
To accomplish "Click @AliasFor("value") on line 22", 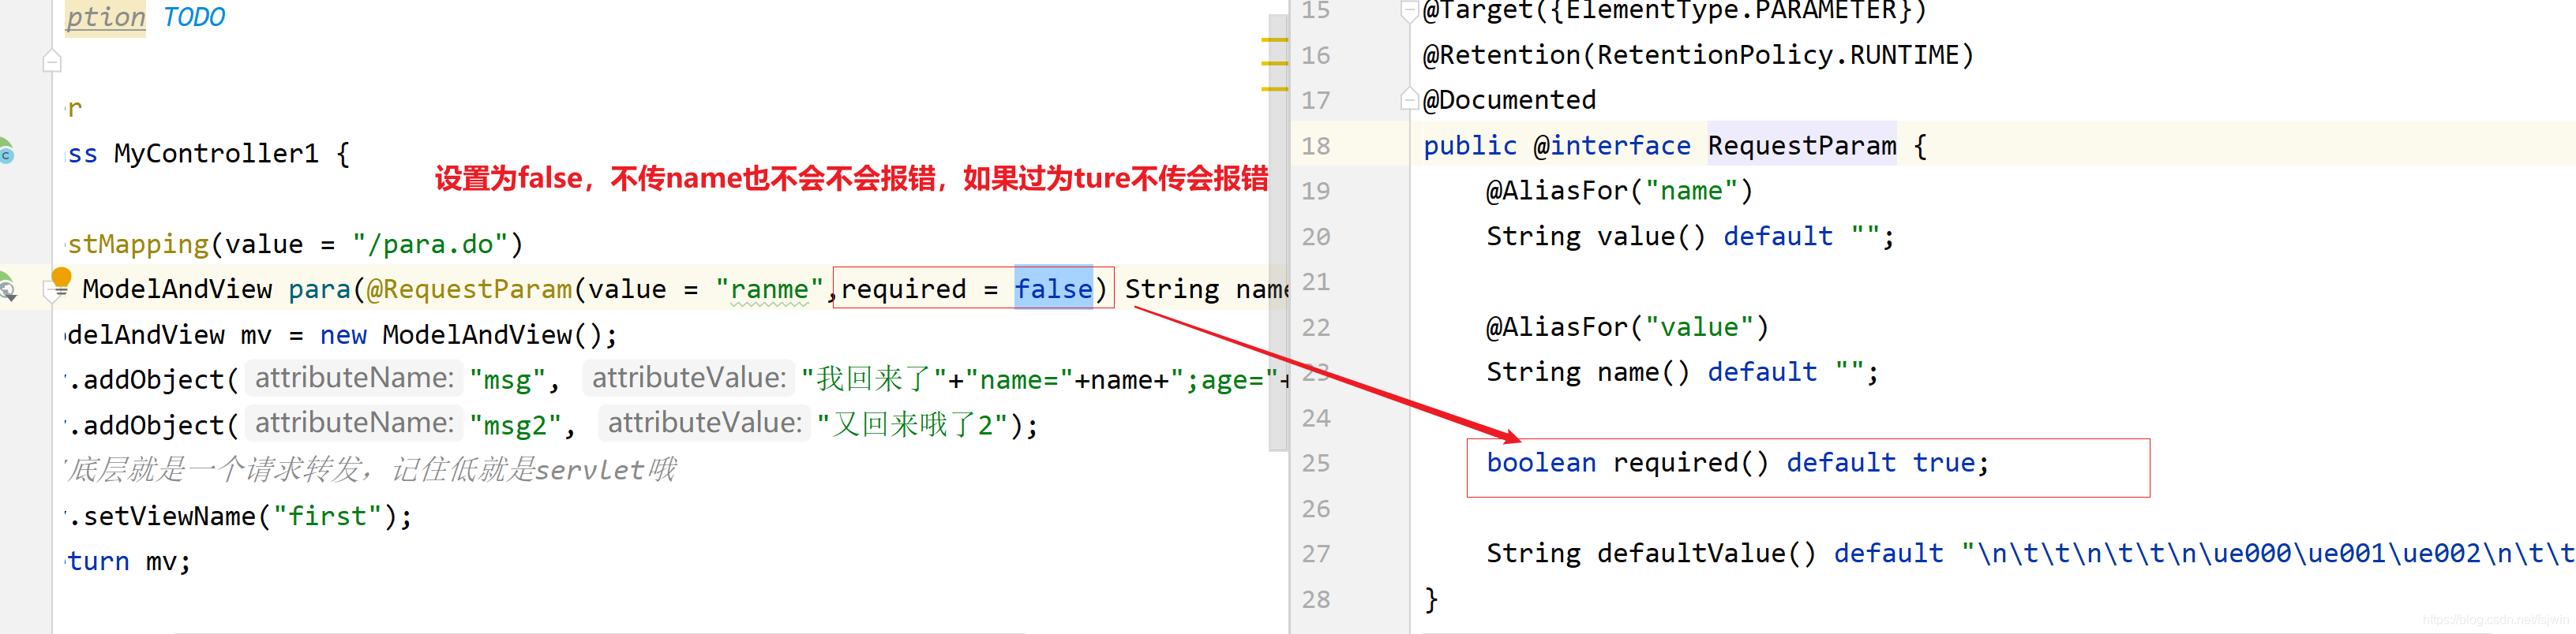I will coord(1627,326).
